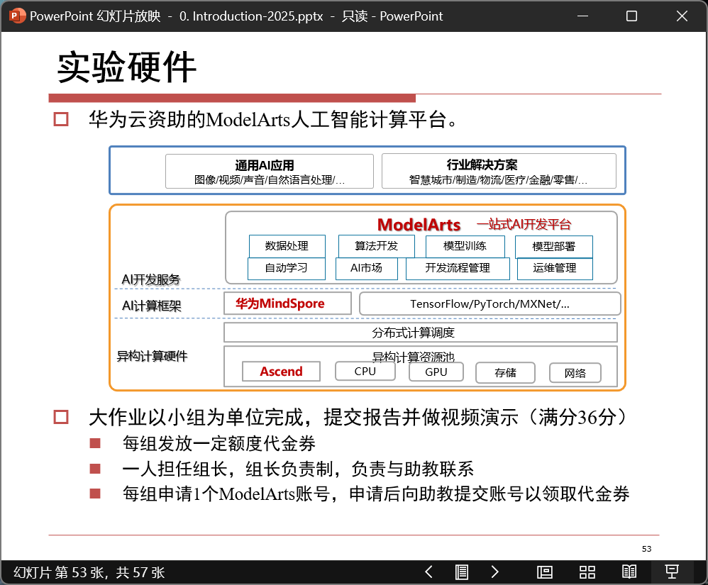Click the red Ascend box
Viewport: 708px width, 585px height.
[x=282, y=372]
